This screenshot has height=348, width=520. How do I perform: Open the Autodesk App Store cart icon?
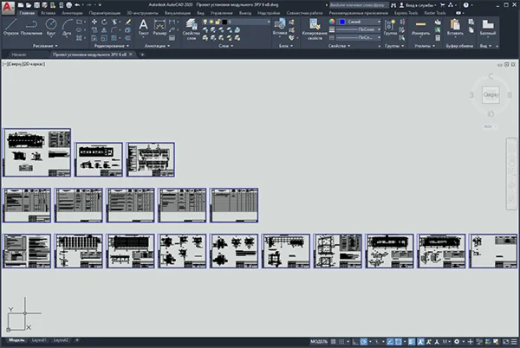click(442, 5)
